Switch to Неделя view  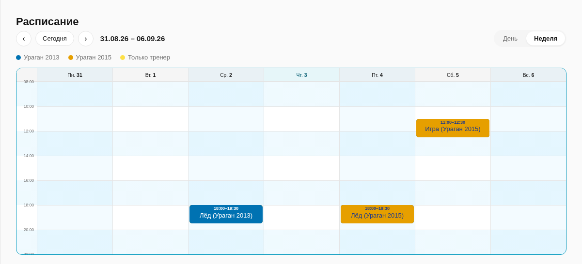[546, 39]
